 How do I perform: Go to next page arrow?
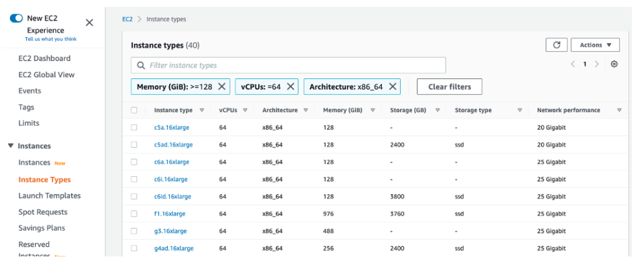click(597, 64)
